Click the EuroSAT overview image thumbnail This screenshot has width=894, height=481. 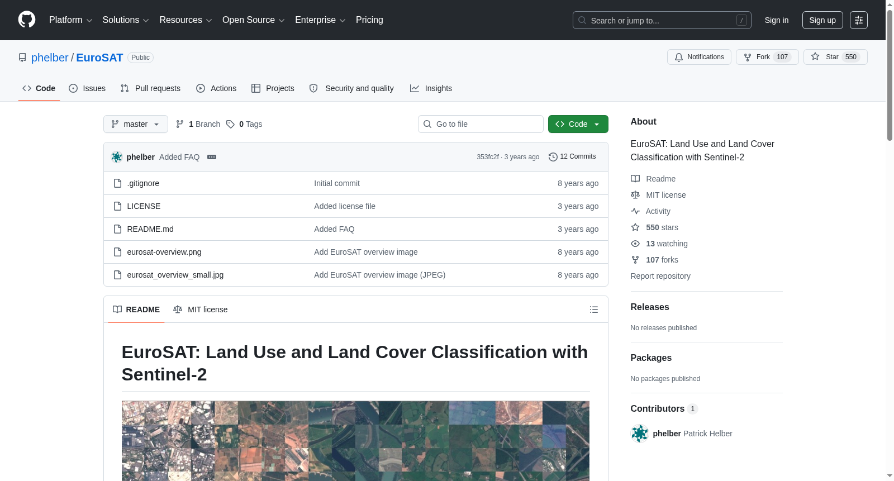[355, 441]
